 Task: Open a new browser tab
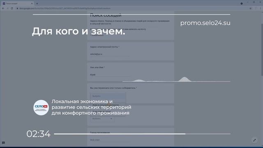(x=37, y=4)
